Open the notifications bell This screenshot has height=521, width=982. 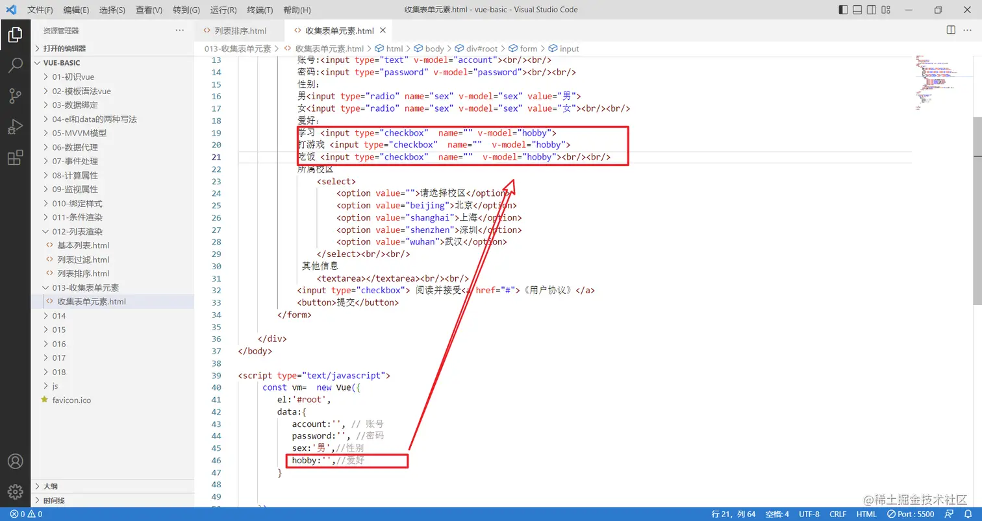(x=966, y=515)
